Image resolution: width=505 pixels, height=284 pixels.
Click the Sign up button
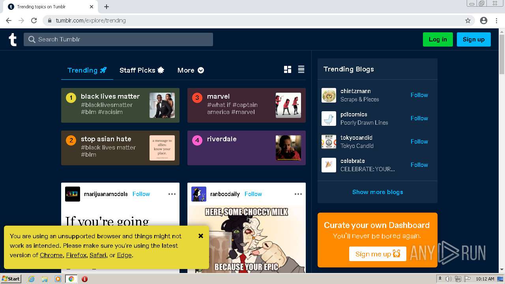473,39
